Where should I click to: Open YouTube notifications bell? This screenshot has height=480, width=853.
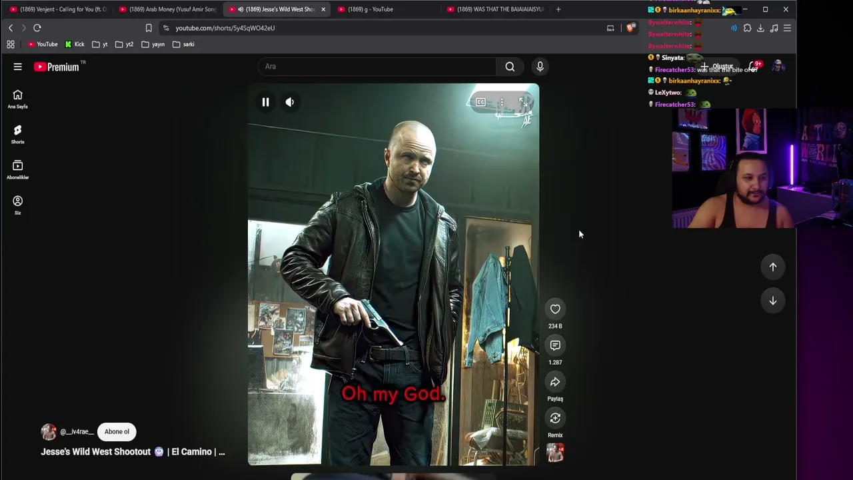click(754, 67)
